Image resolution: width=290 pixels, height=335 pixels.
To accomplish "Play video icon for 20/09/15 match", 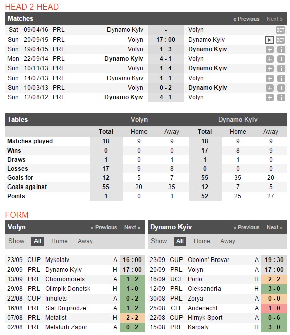I will [269, 40].
